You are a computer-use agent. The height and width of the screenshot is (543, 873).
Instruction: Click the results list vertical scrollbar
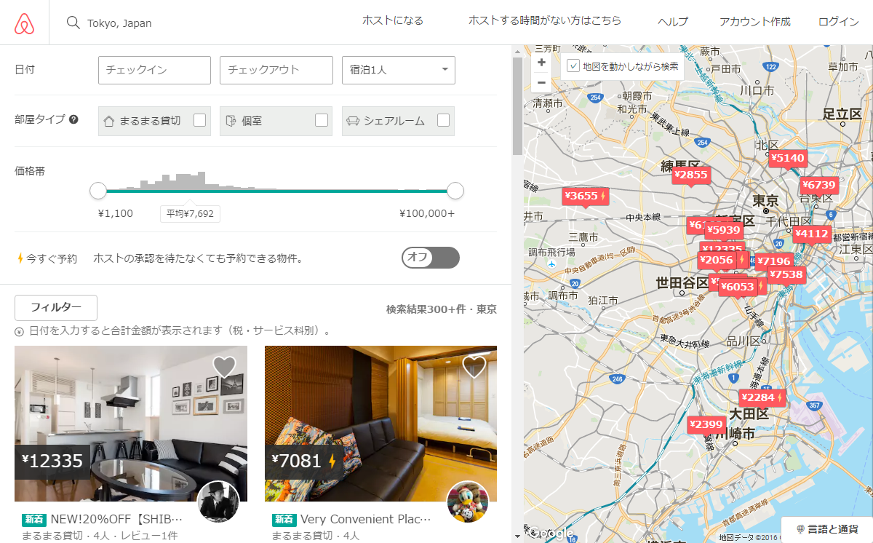coord(517,106)
